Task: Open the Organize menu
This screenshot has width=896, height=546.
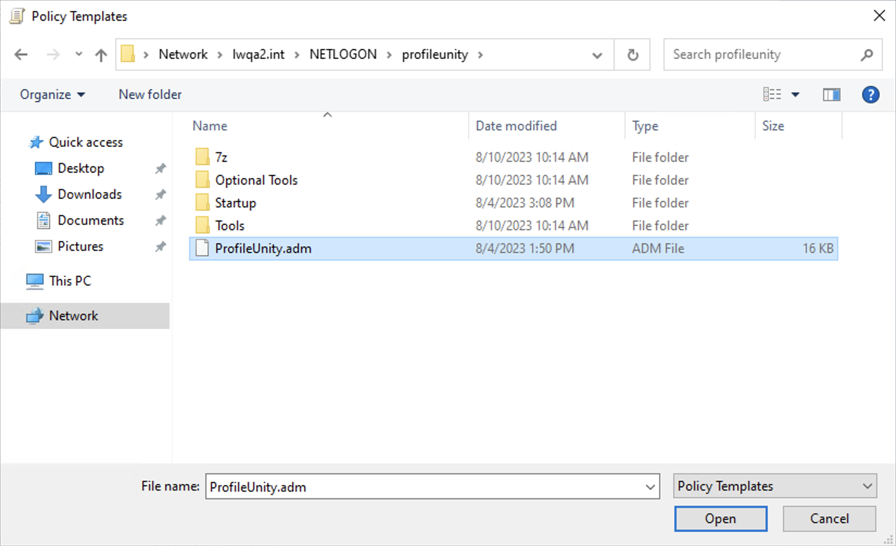Action: click(x=52, y=94)
